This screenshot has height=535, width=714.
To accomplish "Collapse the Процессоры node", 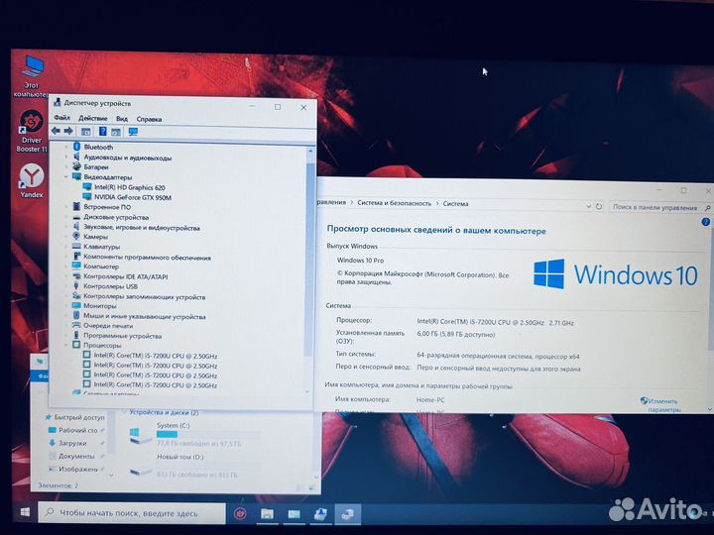I will tap(66, 346).
